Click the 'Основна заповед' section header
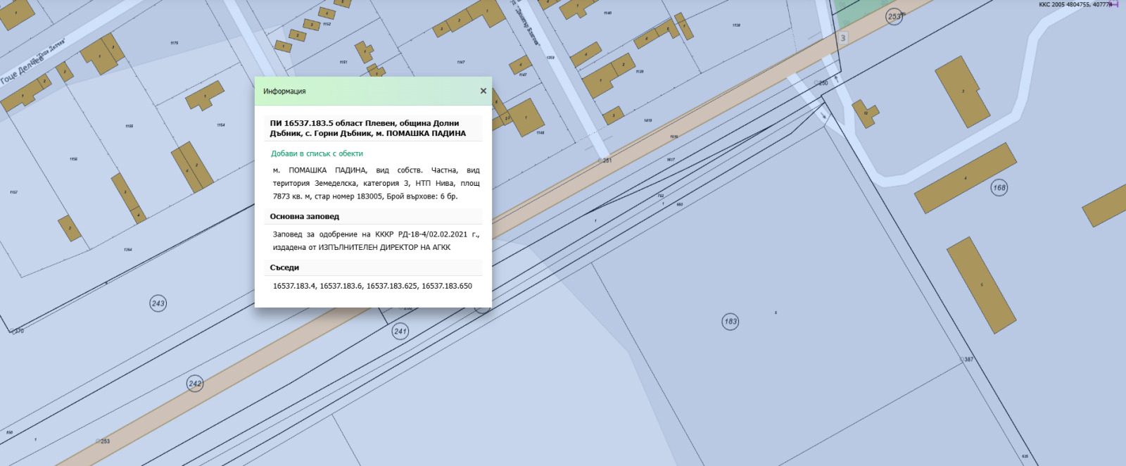Viewport: 1126px width, 466px height. pos(304,216)
